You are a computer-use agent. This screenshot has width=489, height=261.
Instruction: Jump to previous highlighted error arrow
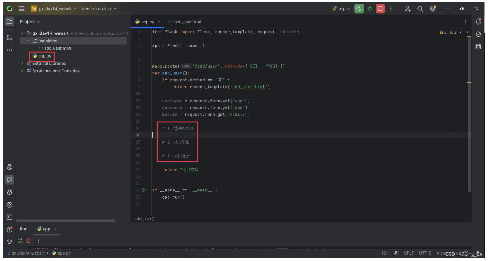461,32
